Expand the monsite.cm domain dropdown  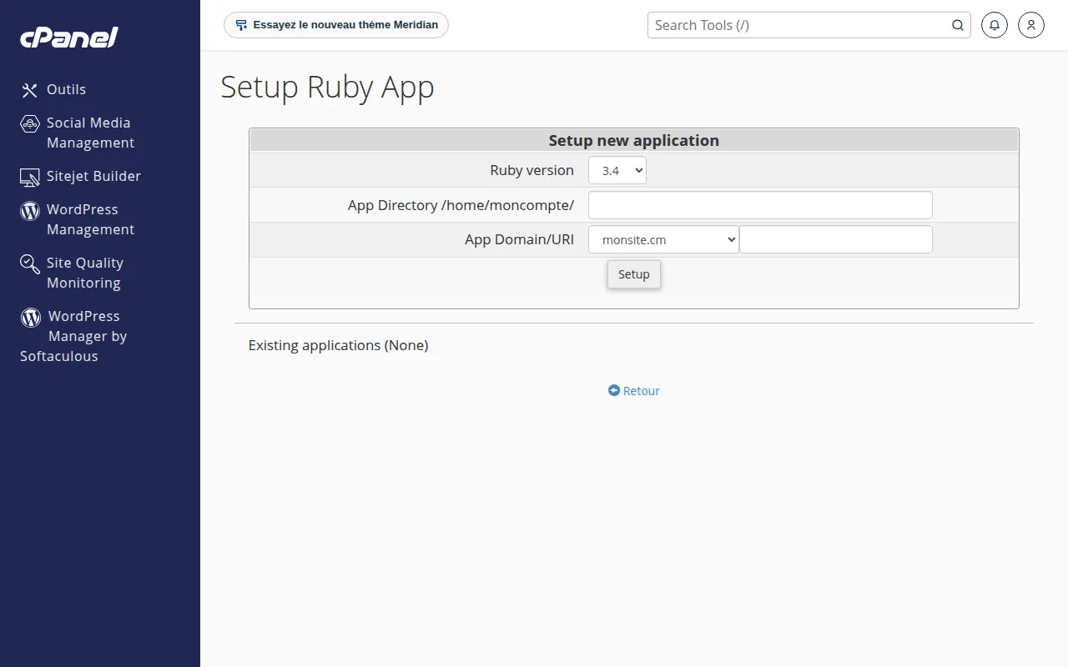coord(663,239)
